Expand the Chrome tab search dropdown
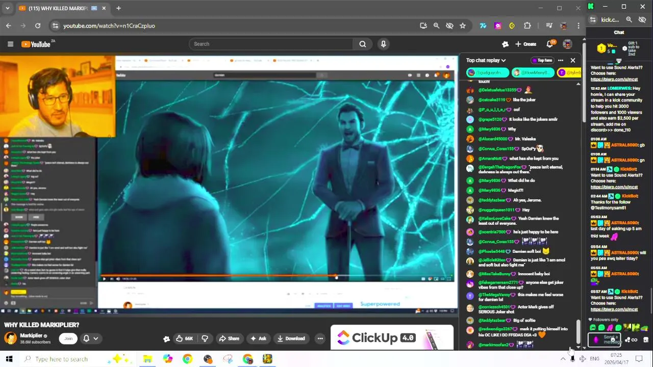 tap(7, 8)
